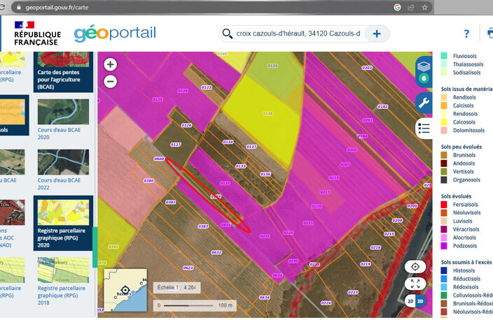493x320 pixels.
Task: Click the Histosols legend swatch
Action: (444, 270)
